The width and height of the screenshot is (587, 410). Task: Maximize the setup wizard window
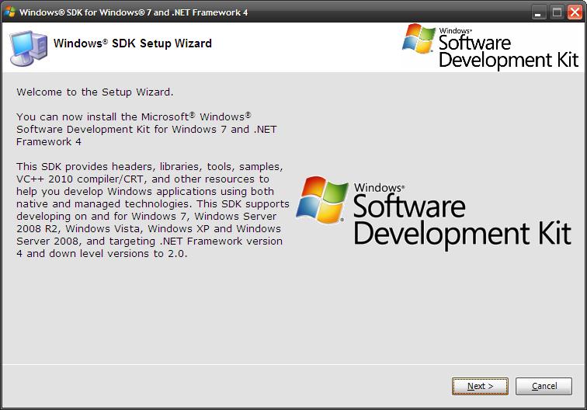point(557,12)
